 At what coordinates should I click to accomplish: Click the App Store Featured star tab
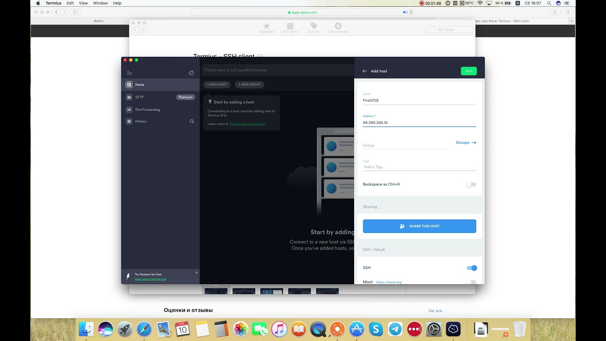(266, 28)
